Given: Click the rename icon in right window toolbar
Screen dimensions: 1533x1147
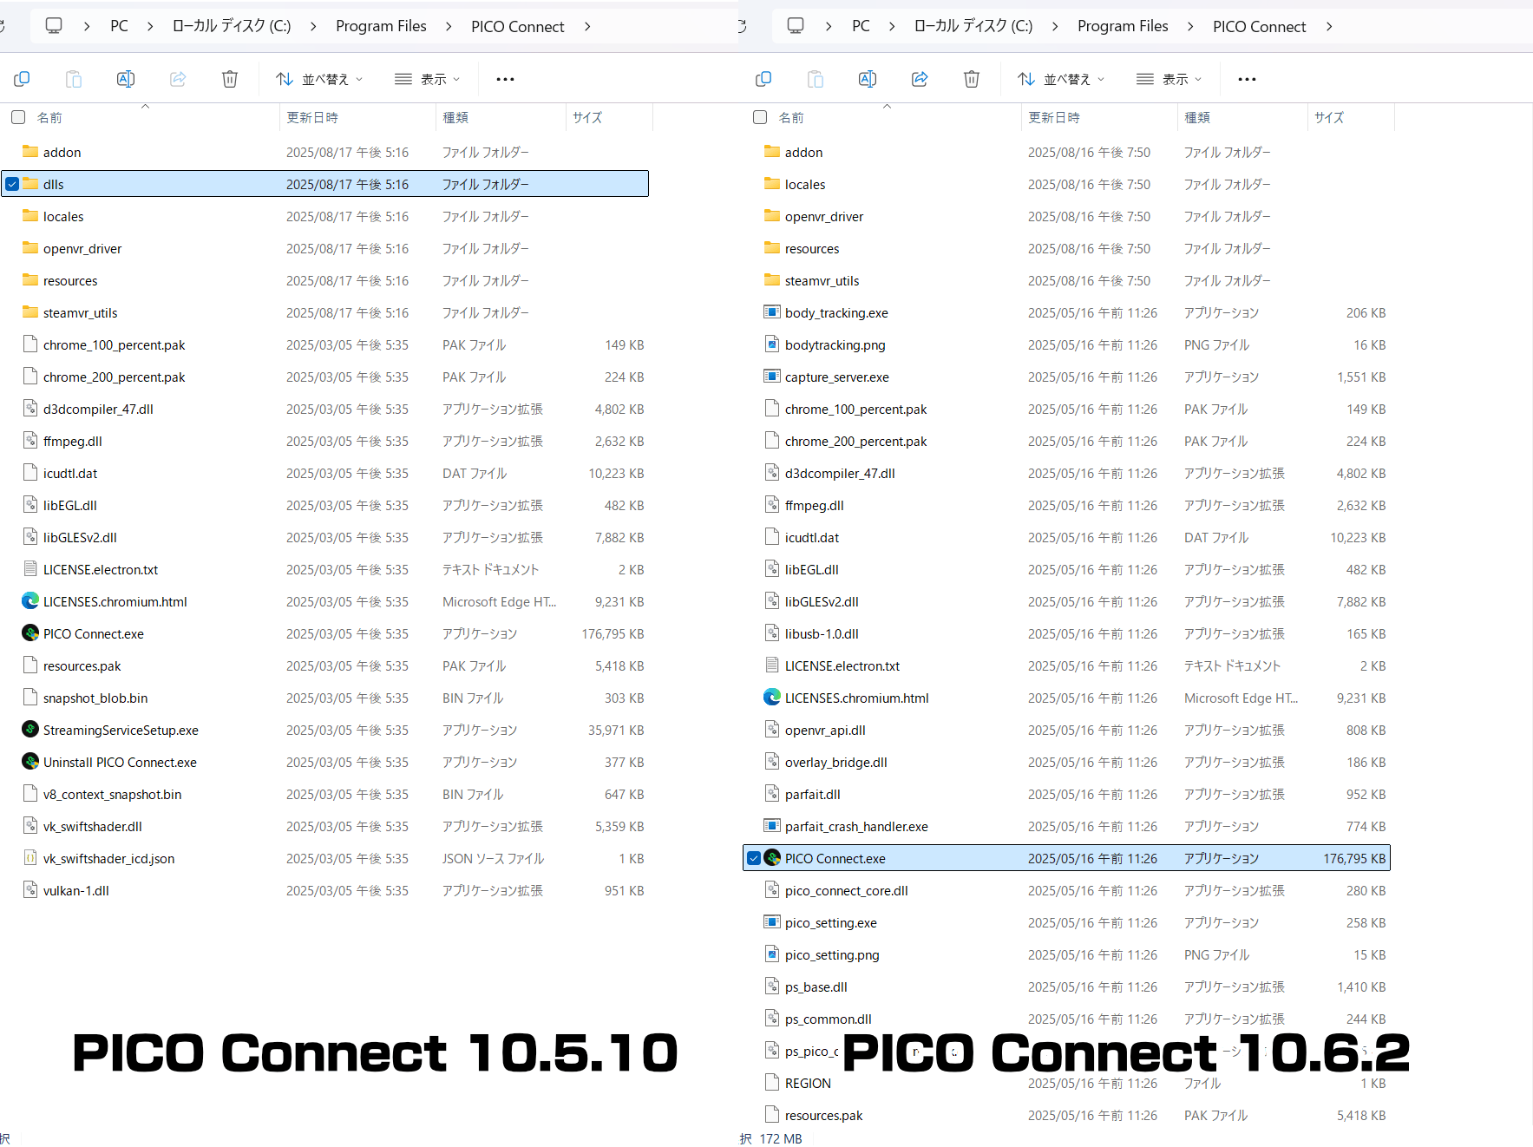Looking at the screenshot, I should click(867, 79).
